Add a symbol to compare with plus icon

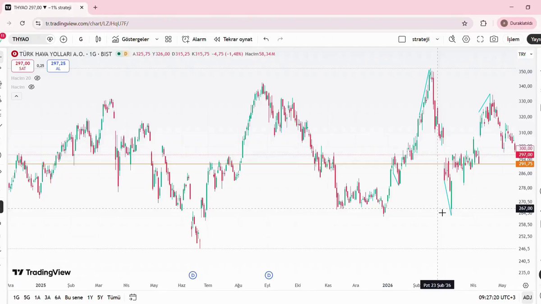[x=63, y=39]
